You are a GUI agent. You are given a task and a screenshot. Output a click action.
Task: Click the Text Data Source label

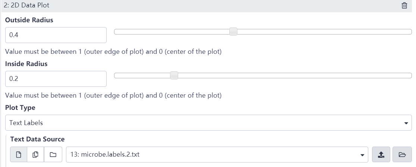37,139
